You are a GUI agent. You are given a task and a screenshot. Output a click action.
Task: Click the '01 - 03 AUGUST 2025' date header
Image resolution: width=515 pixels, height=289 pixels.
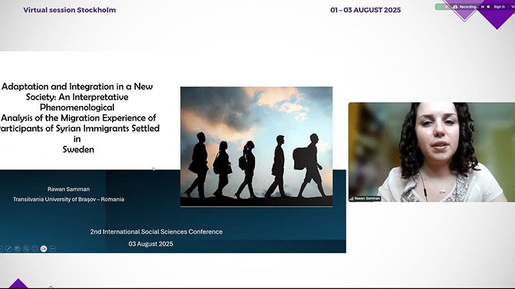365,10
